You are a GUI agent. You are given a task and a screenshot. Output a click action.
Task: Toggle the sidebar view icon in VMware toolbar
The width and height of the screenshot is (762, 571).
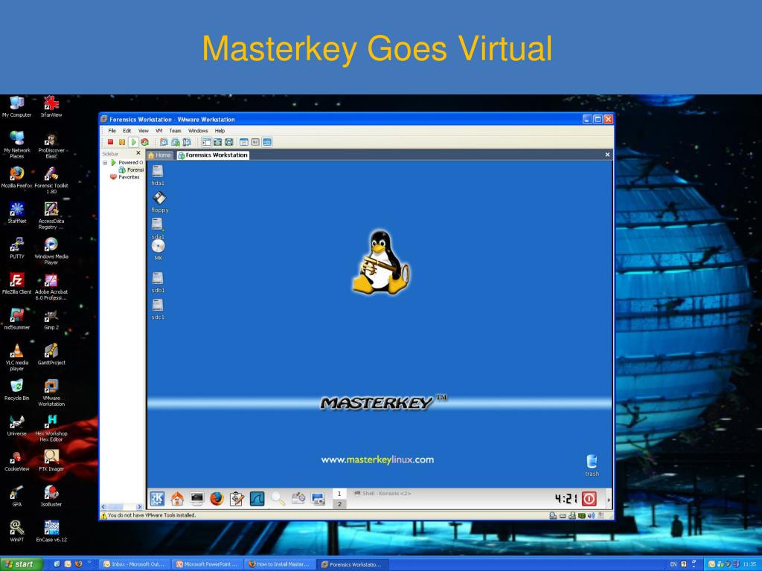click(207, 142)
